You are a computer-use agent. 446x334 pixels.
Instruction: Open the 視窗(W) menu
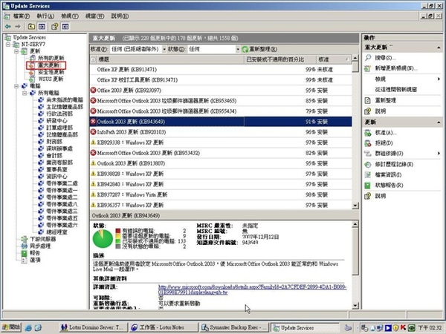click(x=94, y=16)
